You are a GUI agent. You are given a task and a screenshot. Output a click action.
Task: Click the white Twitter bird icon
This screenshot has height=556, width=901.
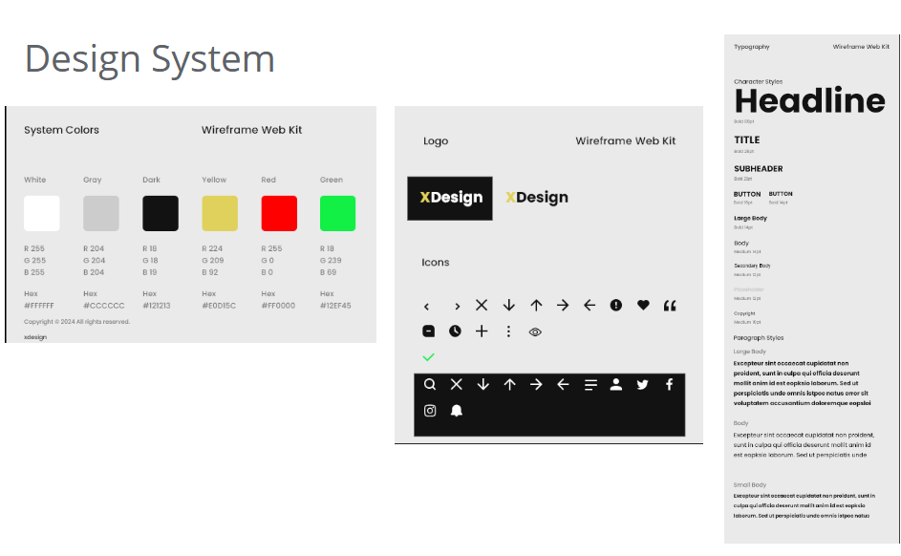(x=642, y=385)
